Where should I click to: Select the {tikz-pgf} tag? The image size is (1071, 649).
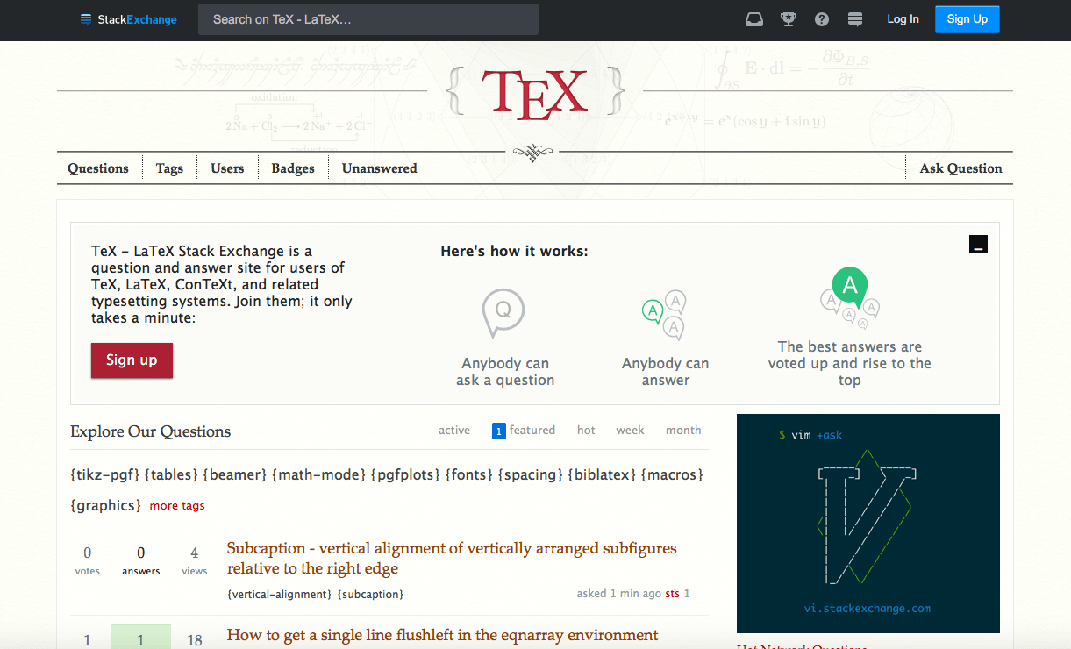point(105,474)
